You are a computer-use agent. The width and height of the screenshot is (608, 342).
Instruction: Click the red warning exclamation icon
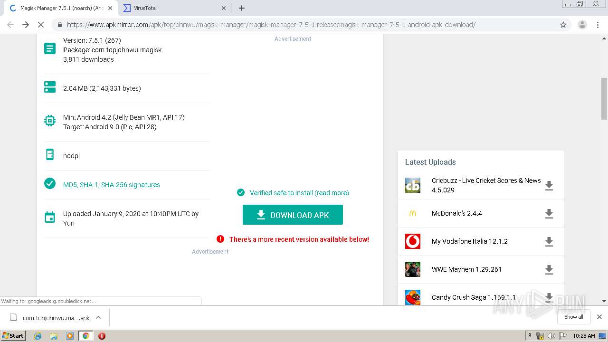pyautogui.click(x=220, y=239)
